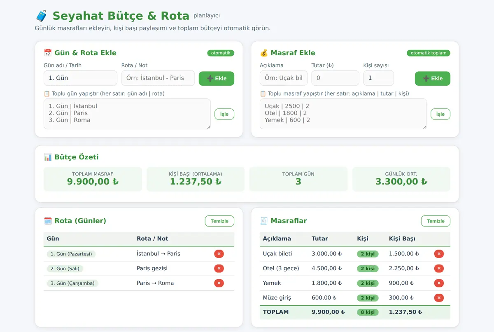Click the money bag icon beside Masraf Ekle
The width and height of the screenshot is (494, 332).
click(264, 53)
